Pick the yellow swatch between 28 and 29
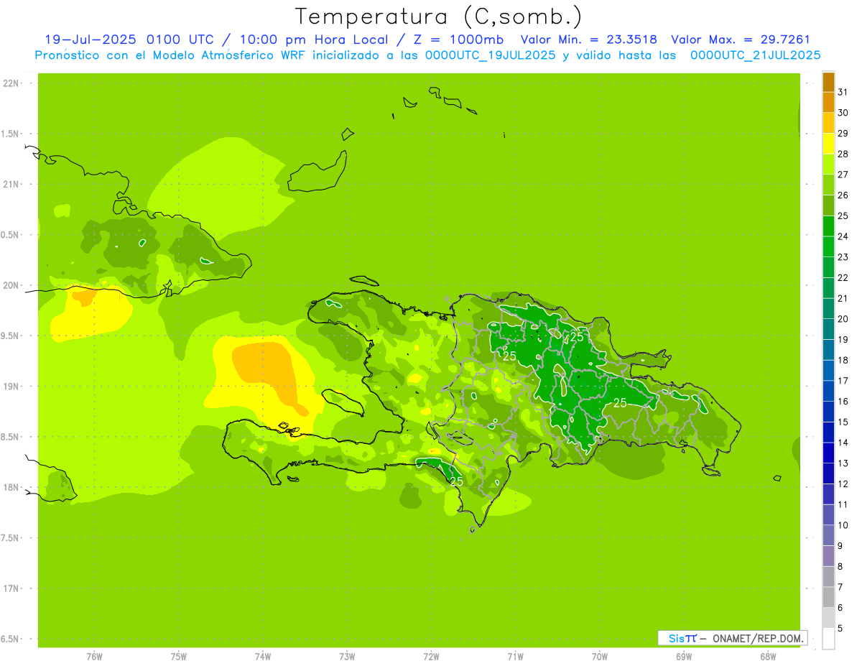This screenshot has width=862, height=666. click(829, 144)
